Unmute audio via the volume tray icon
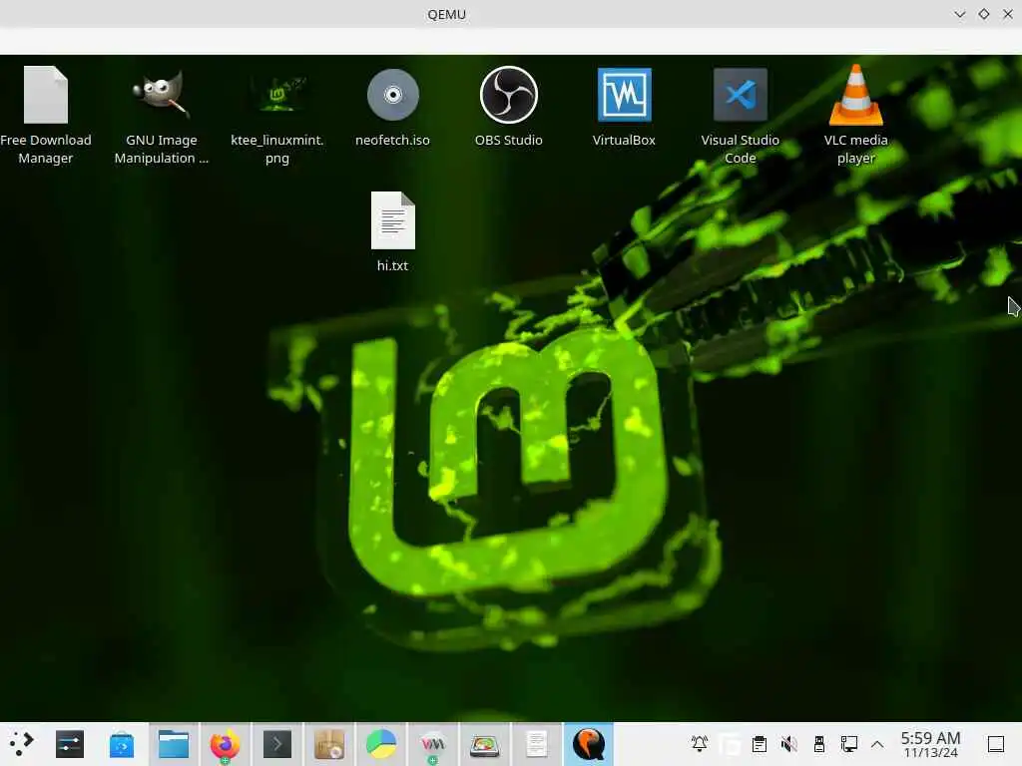 (789, 744)
